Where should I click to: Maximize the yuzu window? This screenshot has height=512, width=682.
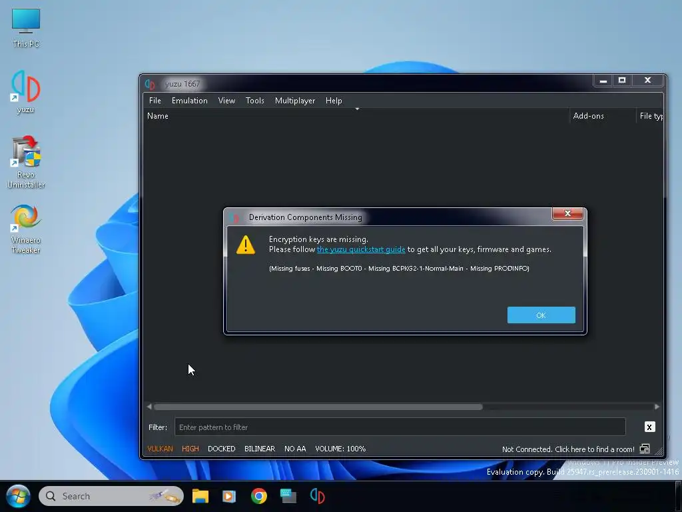tap(622, 81)
